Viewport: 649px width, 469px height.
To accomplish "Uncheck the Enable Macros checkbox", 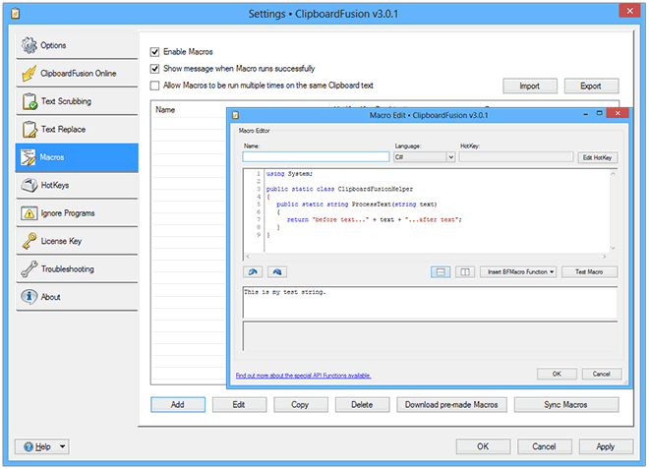I will (x=155, y=51).
